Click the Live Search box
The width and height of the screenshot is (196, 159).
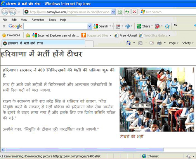(168, 12)
